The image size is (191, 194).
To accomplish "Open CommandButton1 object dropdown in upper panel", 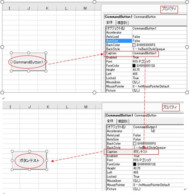I will pos(145,17).
